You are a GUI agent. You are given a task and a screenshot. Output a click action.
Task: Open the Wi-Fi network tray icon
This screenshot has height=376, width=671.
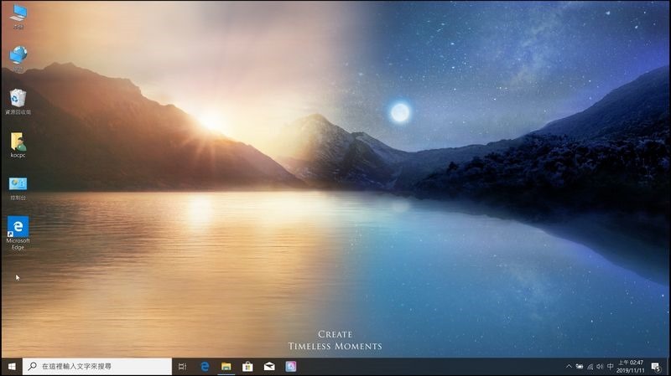pyautogui.click(x=590, y=367)
